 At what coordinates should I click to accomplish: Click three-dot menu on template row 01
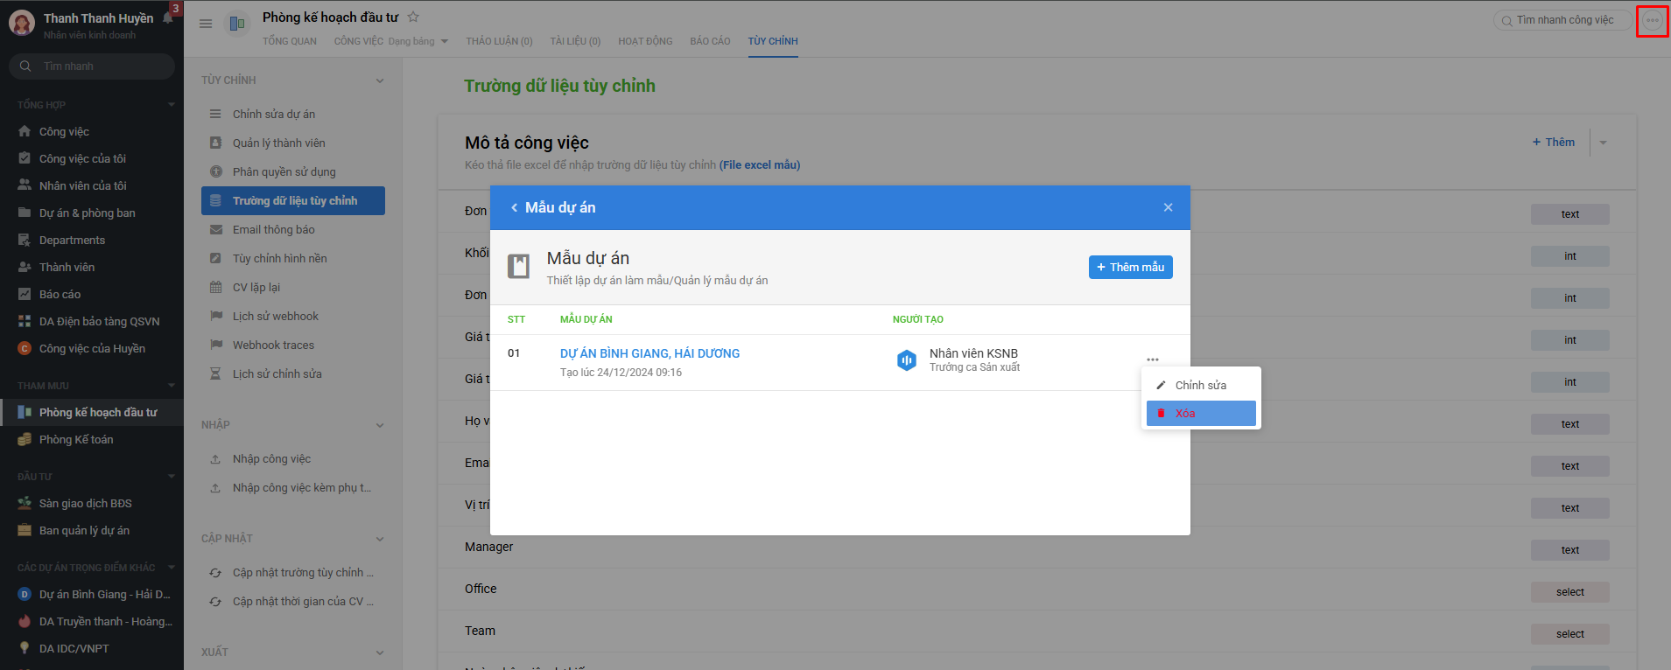1153,359
